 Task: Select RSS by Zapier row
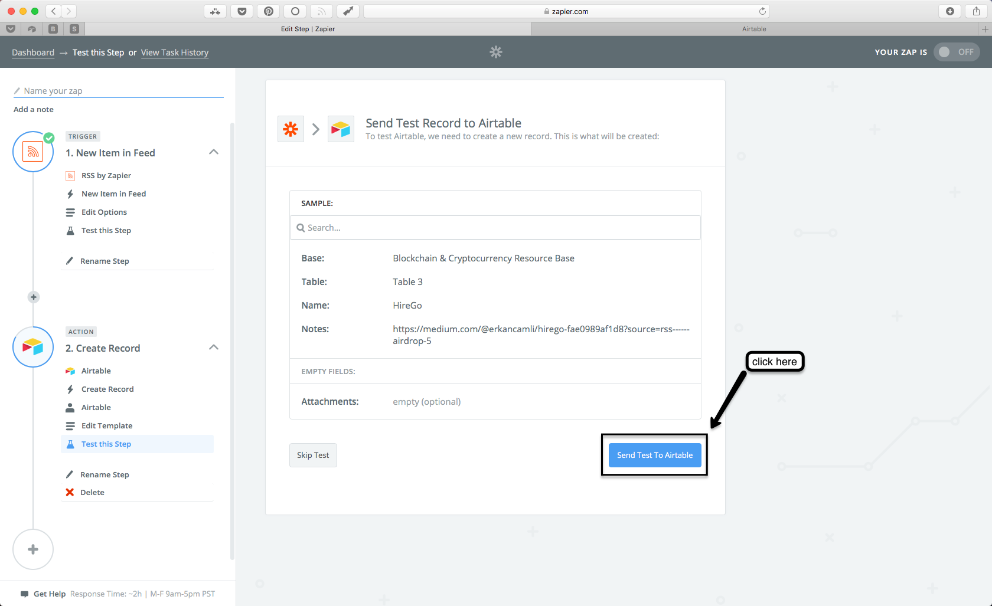coord(106,175)
